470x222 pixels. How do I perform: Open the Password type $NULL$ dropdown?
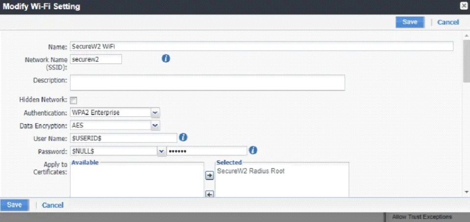[161, 151]
